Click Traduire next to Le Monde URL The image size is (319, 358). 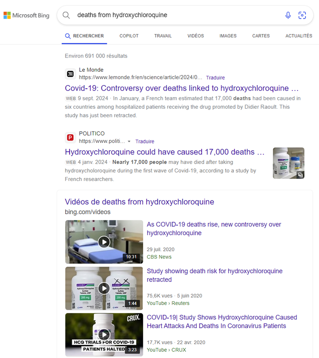[215, 78]
